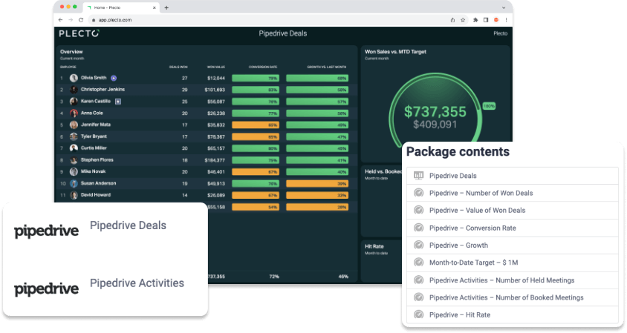627x333 pixels.
Task: Click the pipedrive logo beside Pipedrive Activities
Action: click(46, 289)
